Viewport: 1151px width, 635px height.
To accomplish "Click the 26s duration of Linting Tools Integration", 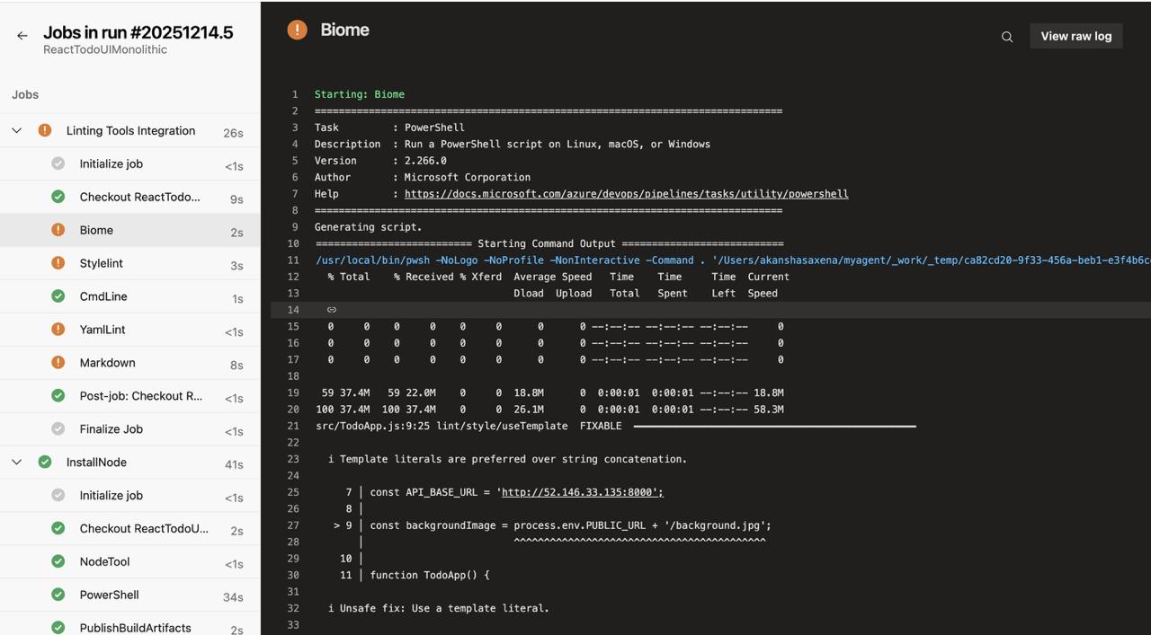I will (x=233, y=133).
